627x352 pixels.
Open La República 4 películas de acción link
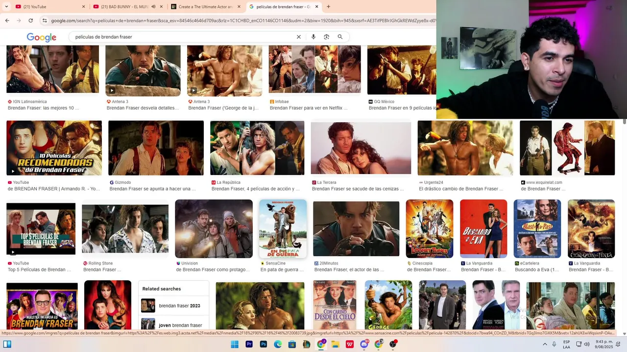(255, 189)
